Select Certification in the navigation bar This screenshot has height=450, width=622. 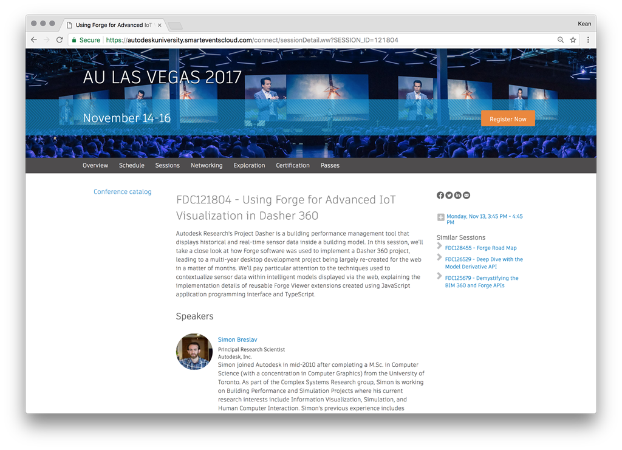click(293, 165)
